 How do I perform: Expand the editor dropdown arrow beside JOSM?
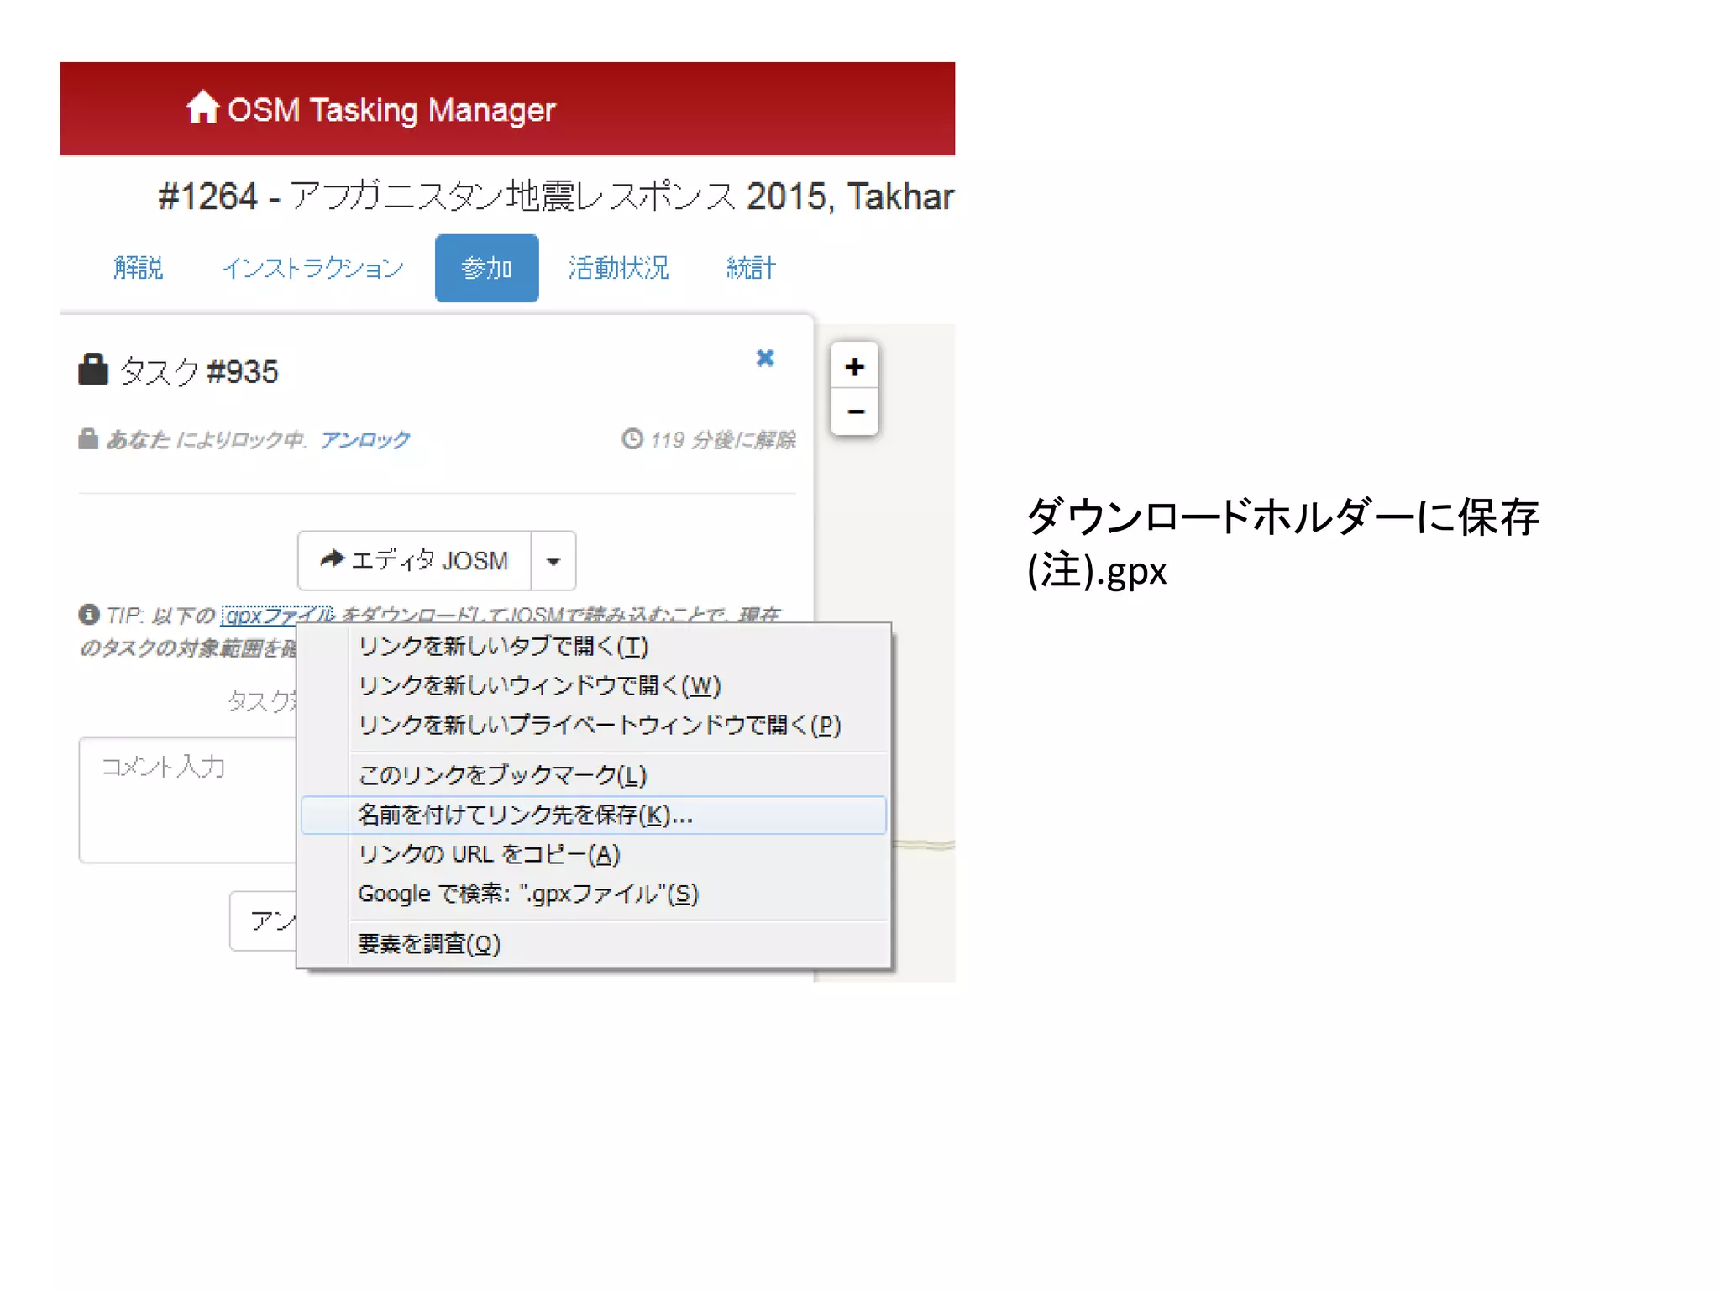(553, 560)
